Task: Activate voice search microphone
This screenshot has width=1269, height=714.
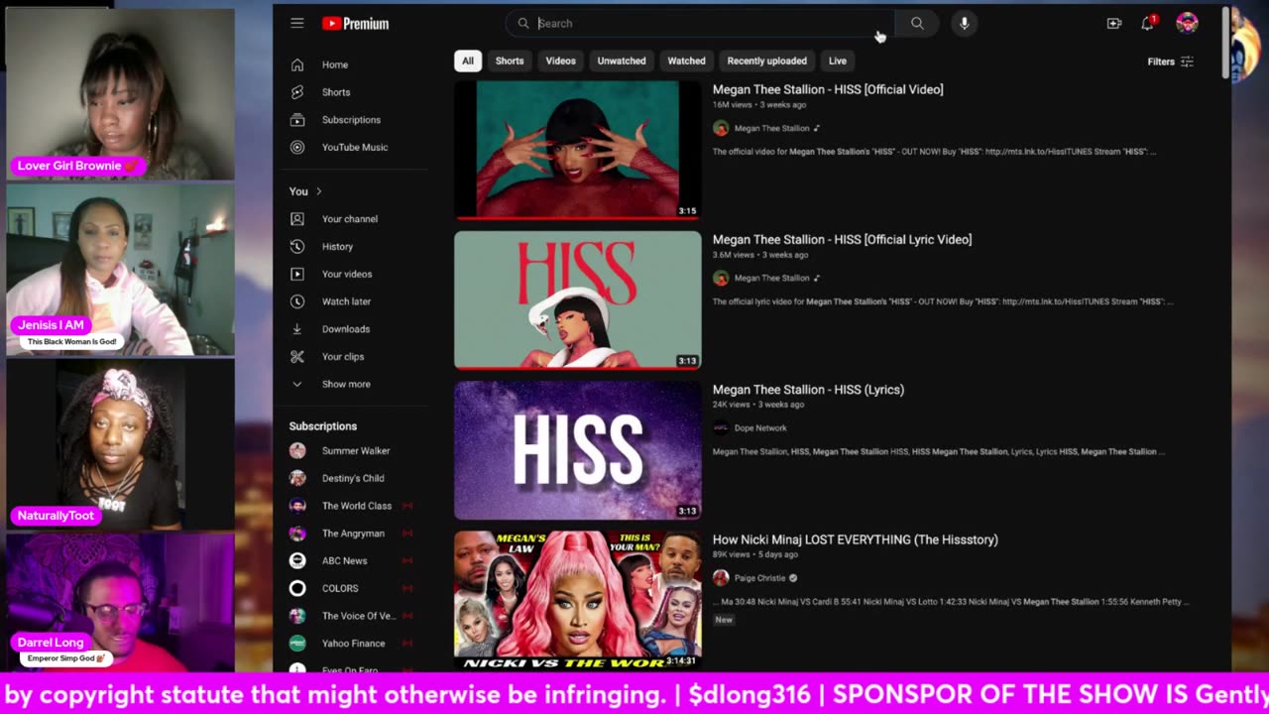Action: (964, 23)
